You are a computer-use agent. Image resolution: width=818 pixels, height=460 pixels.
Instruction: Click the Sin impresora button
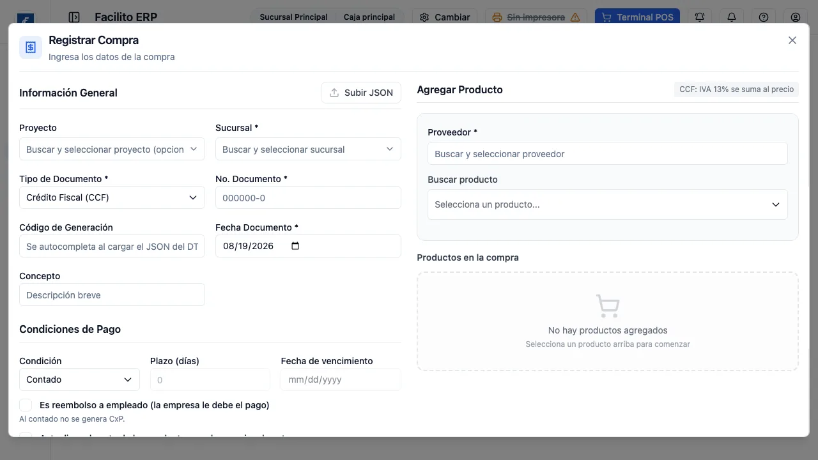point(536,17)
